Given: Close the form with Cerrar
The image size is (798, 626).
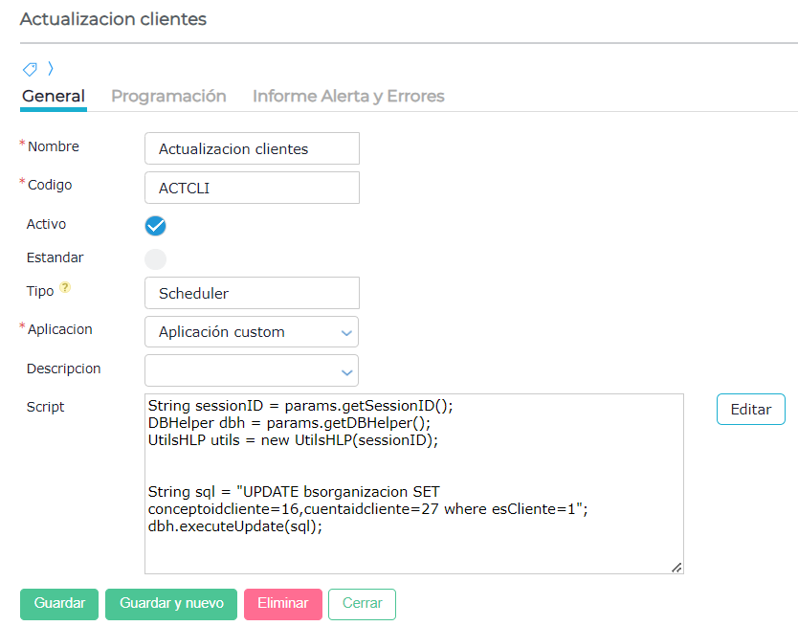Looking at the screenshot, I should pyautogui.click(x=362, y=604).
